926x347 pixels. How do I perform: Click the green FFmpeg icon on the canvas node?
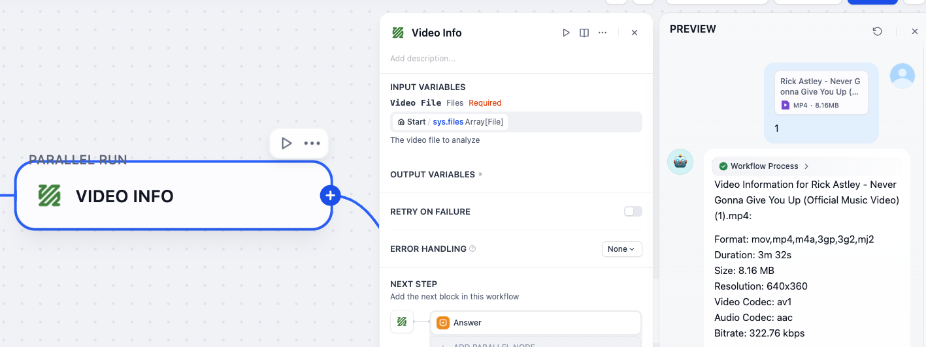(x=49, y=196)
